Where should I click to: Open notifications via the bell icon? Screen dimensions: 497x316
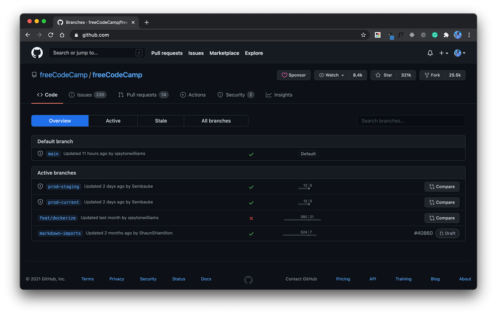(429, 53)
